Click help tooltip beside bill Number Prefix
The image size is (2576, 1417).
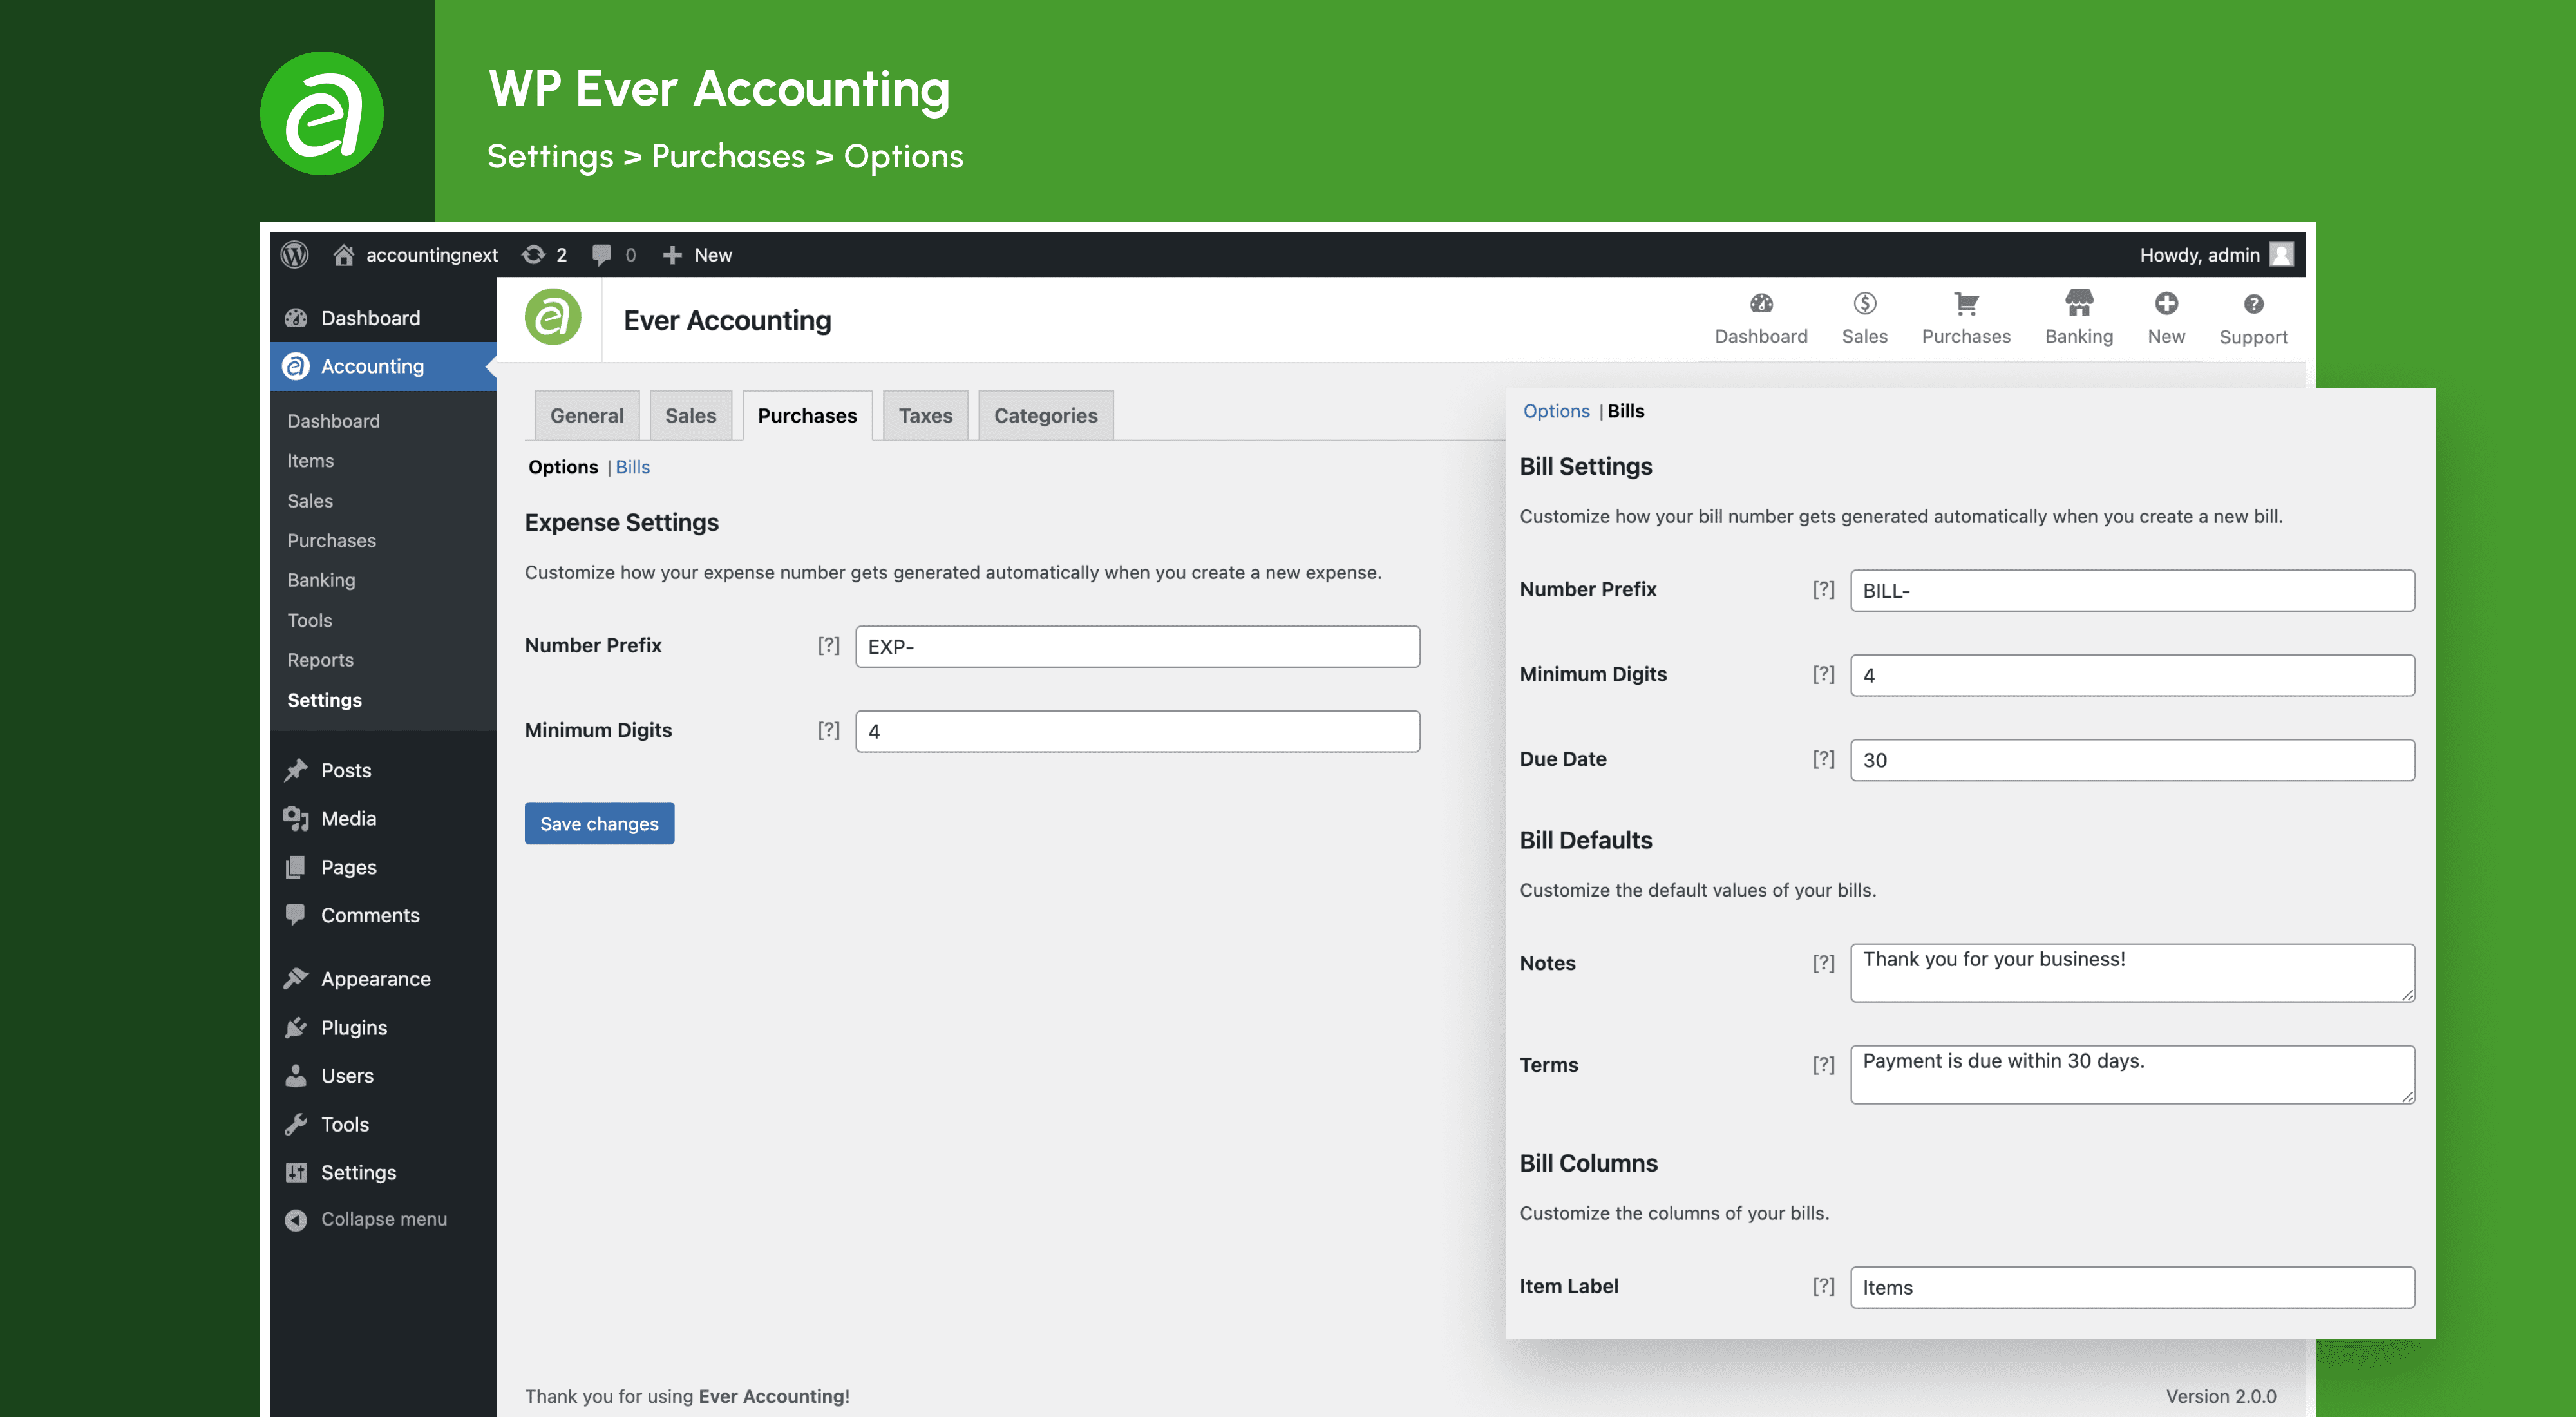1823,589
